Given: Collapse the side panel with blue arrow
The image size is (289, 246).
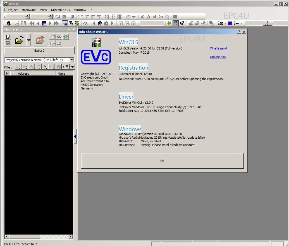Looking at the screenshot, I should (x=75, y=136).
